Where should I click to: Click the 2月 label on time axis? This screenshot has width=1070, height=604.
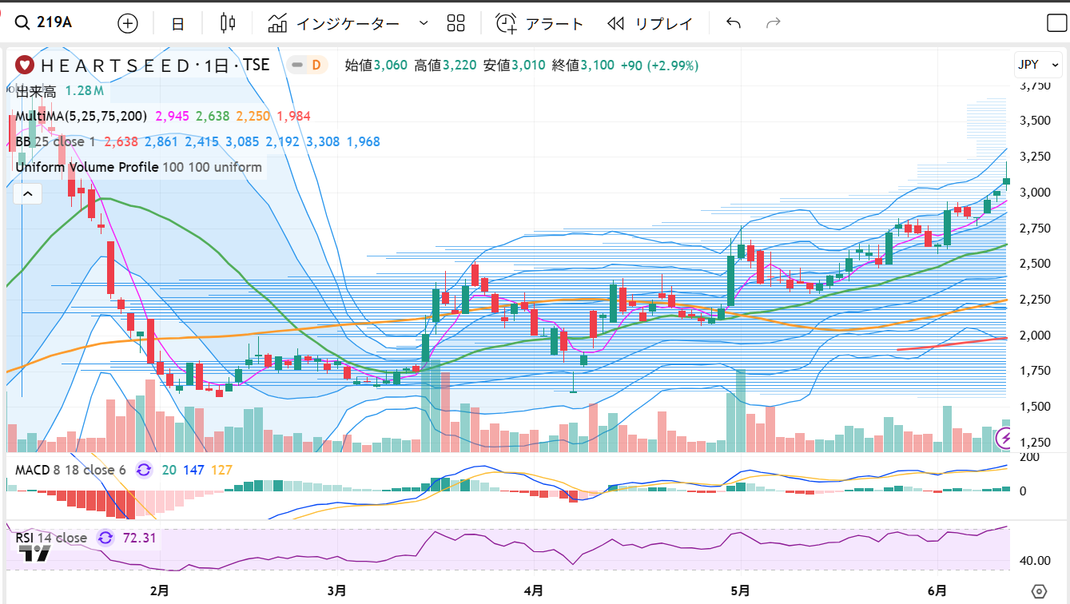[159, 591]
